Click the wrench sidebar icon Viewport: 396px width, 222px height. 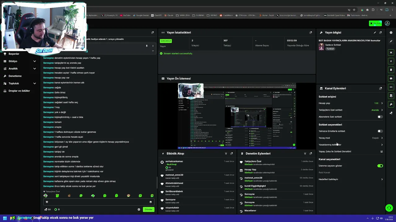(391, 104)
